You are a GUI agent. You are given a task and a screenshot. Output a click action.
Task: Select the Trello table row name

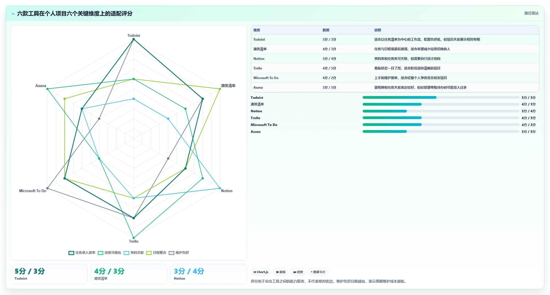tap(258, 68)
